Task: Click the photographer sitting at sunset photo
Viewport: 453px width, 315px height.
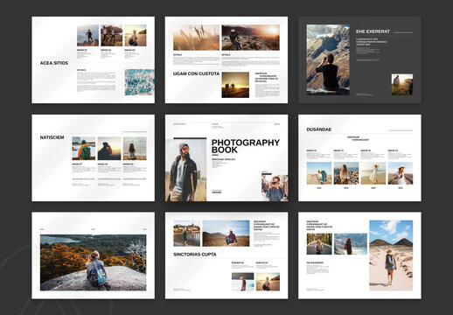Action: pos(250,38)
